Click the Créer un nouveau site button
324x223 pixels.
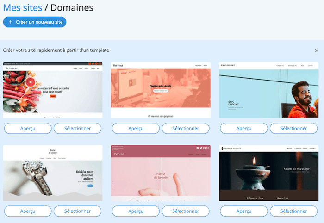pos(35,22)
